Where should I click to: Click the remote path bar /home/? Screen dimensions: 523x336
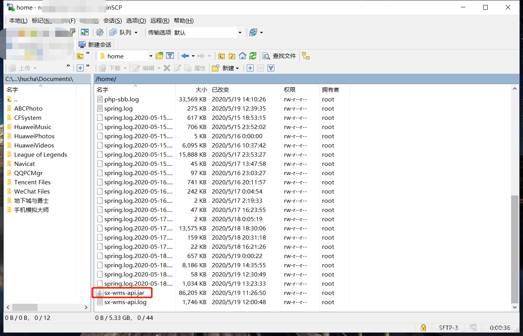click(307, 79)
